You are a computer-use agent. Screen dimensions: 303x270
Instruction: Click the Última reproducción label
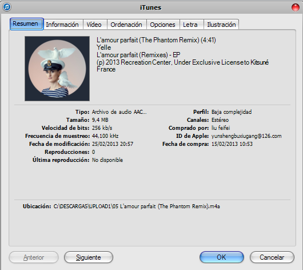61,160
